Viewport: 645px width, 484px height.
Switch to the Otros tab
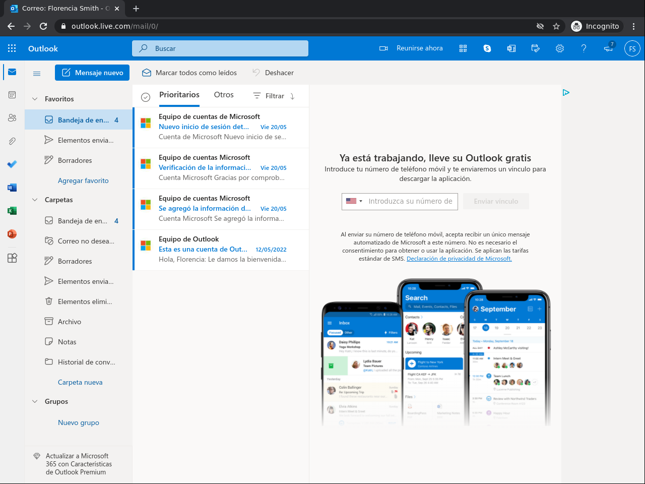[x=224, y=95]
